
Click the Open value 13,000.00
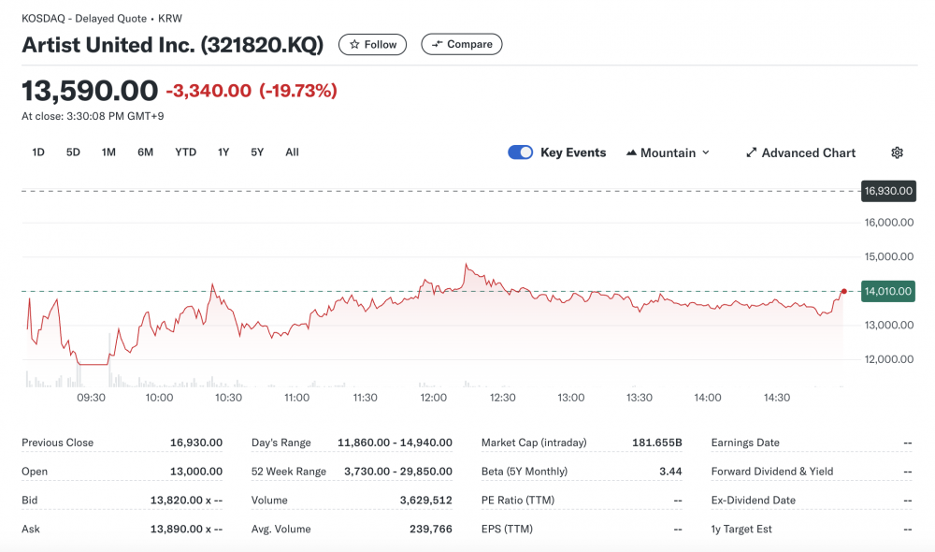(x=196, y=472)
